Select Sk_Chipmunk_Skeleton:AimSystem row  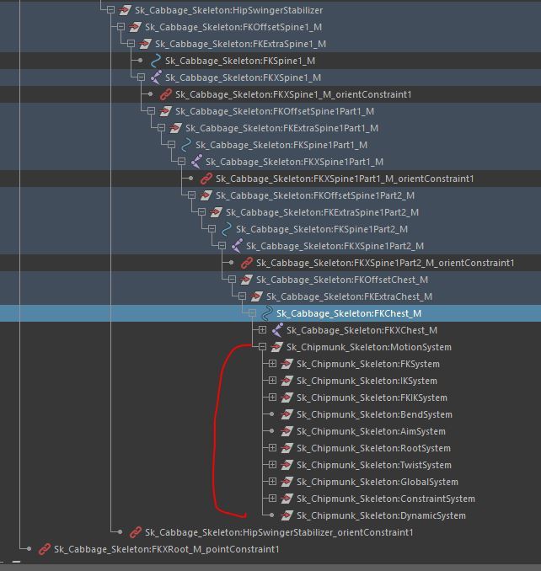[x=270, y=431]
